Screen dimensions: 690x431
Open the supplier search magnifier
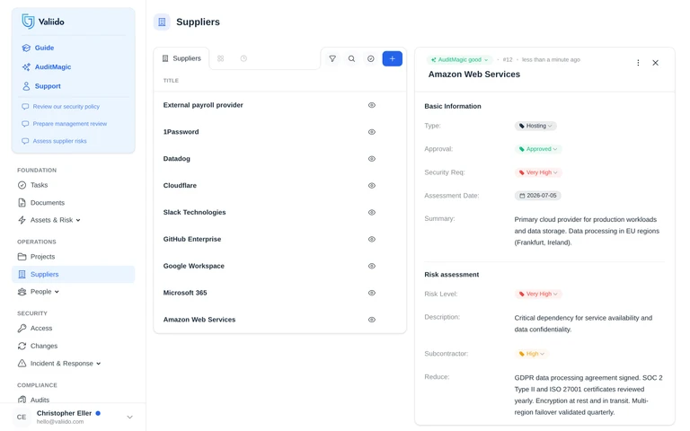(351, 58)
